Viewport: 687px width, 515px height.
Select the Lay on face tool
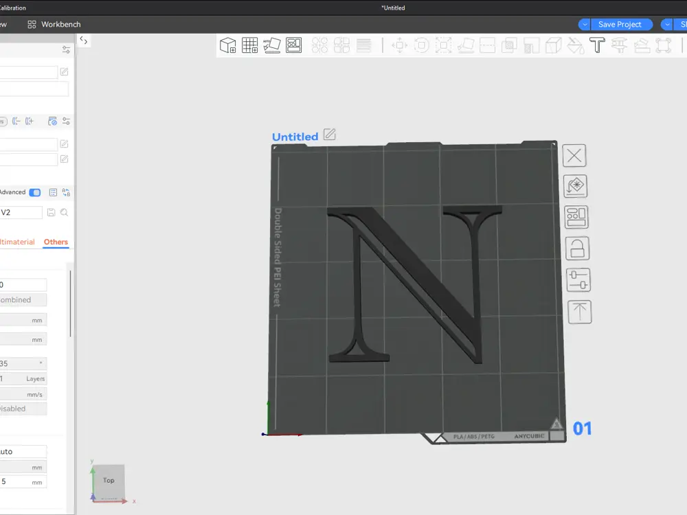tap(466, 45)
